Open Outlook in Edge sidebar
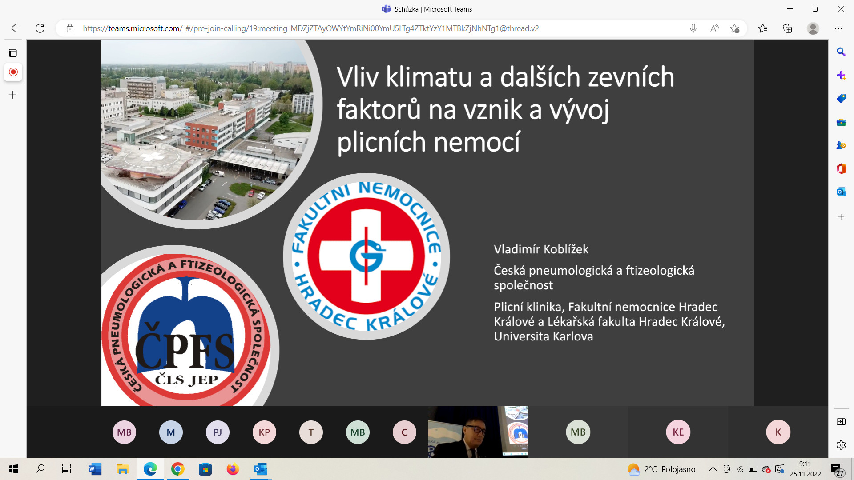 [841, 192]
